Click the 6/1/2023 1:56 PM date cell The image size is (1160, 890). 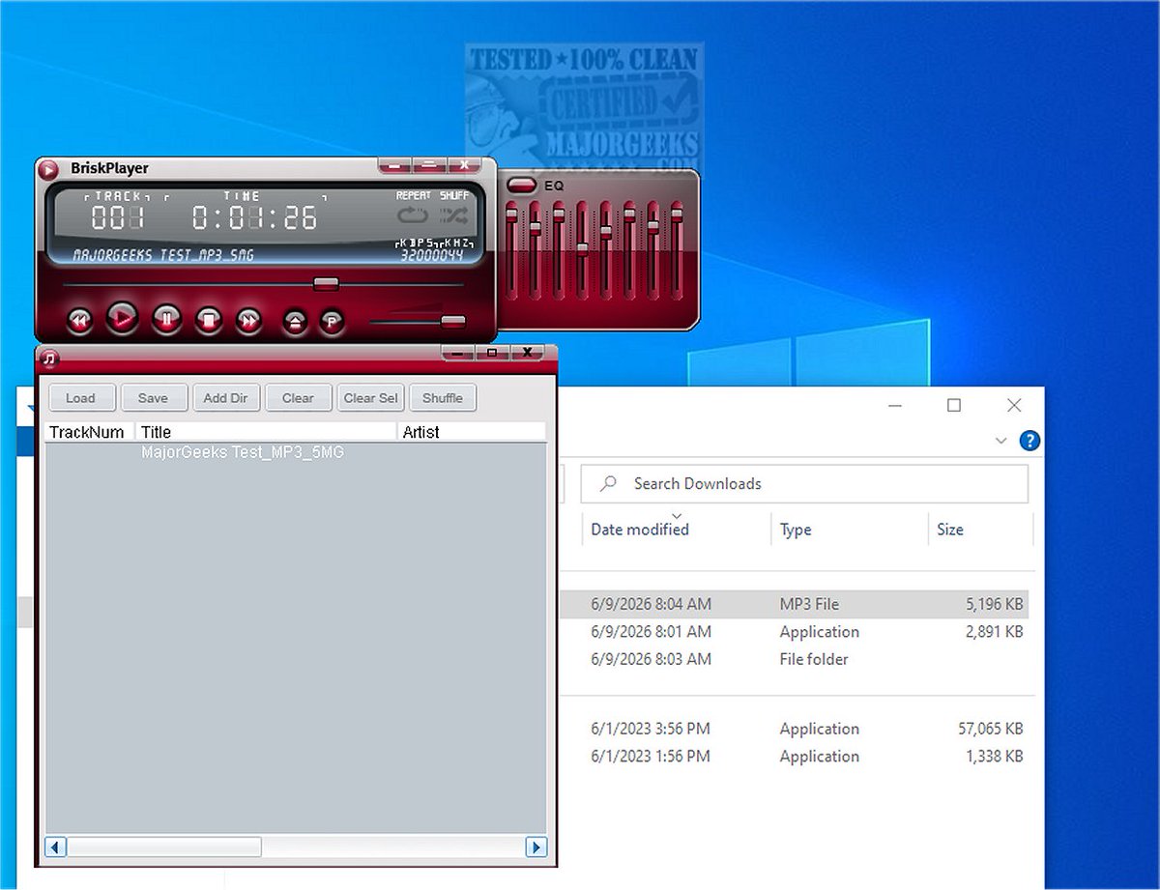[651, 756]
